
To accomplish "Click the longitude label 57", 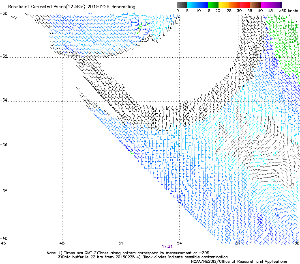I will point(238,243).
